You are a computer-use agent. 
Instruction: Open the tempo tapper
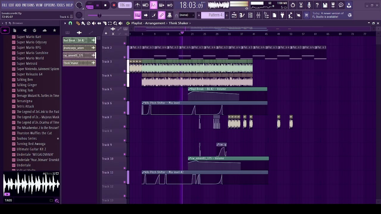pyautogui.click(x=290, y=15)
